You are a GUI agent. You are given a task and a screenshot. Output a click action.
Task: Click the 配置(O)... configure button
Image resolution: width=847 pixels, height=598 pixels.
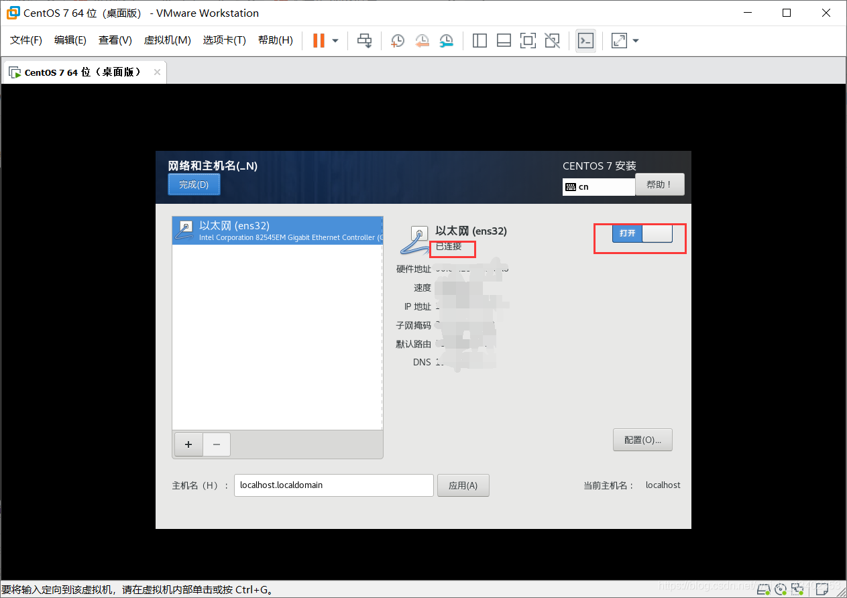pyautogui.click(x=642, y=440)
